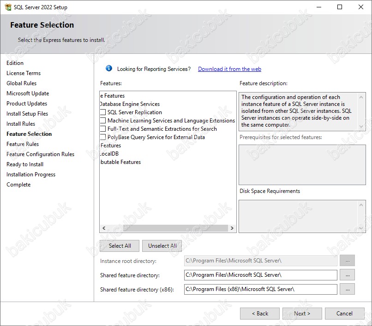This screenshot has height=326, width=372.
Task: Click the up arrow in Feature description box
Action: click(x=362, y=97)
